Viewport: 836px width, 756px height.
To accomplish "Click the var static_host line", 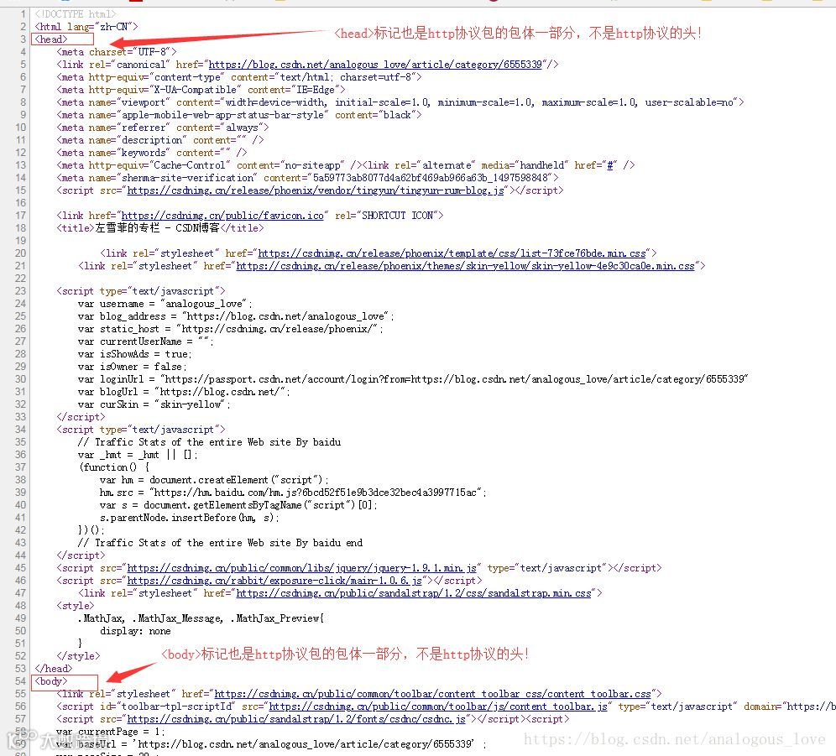I will pos(231,329).
